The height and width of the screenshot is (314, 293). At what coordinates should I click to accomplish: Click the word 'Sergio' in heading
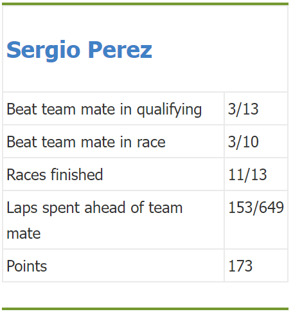coord(44,50)
